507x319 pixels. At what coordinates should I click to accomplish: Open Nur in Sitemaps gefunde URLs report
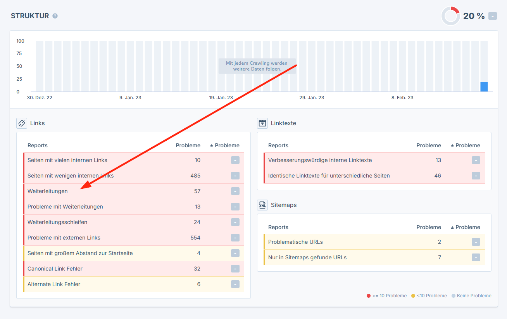pos(307,257)
